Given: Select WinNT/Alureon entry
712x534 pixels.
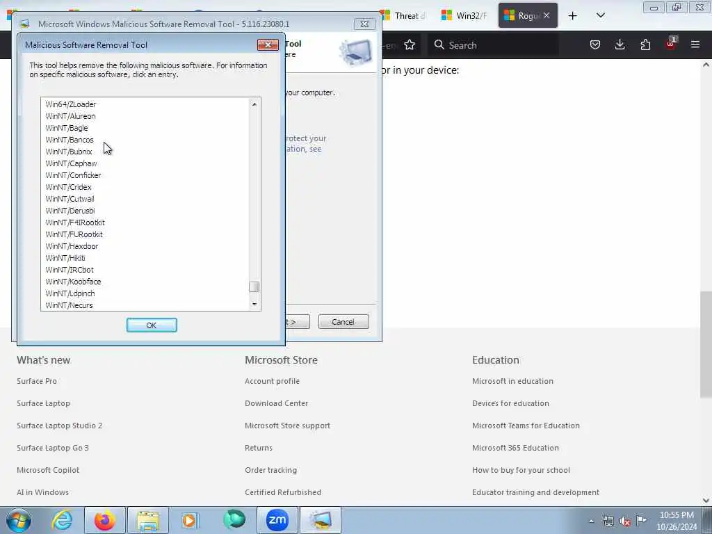Looking at the screenshot, I should [70, 116].
